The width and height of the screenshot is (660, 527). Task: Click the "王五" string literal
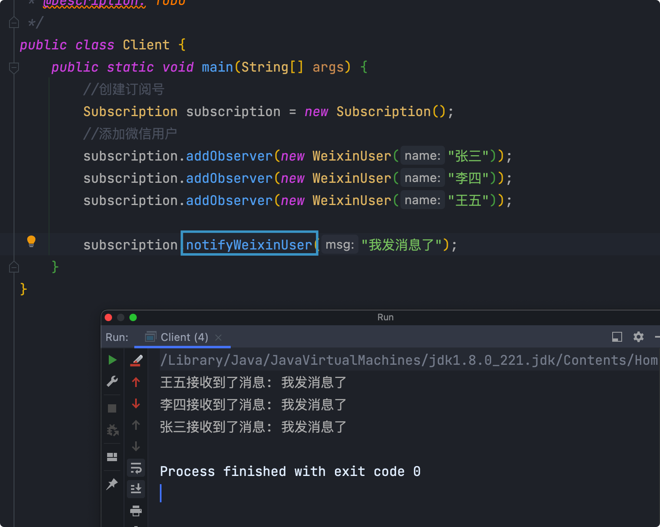click(x=468, y=200)
